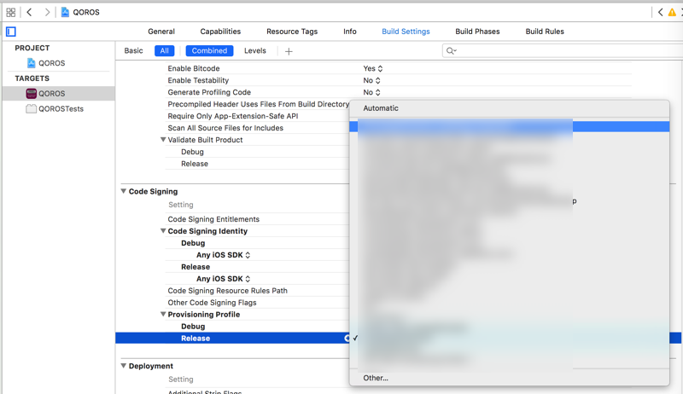
Task: Click the QOROS project file icon in breadcrumb
Action: click(x=65, y=12)
